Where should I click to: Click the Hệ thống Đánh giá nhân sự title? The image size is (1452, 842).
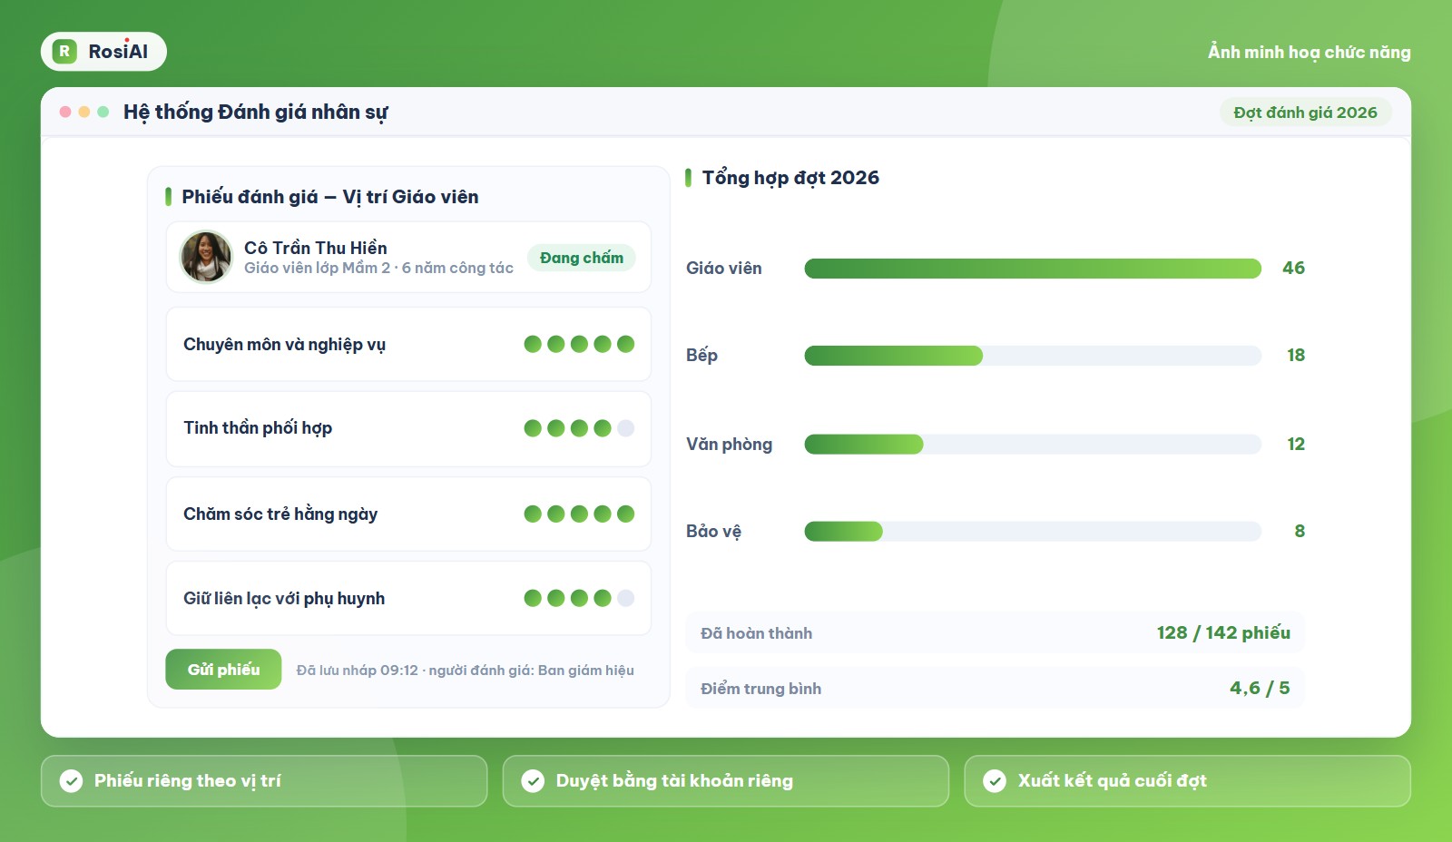pyautogui.click(x=255, y=113)
